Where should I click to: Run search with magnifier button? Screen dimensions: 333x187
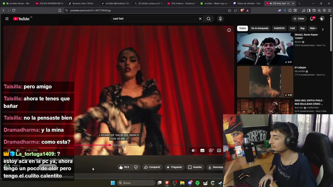click(209, 19)
